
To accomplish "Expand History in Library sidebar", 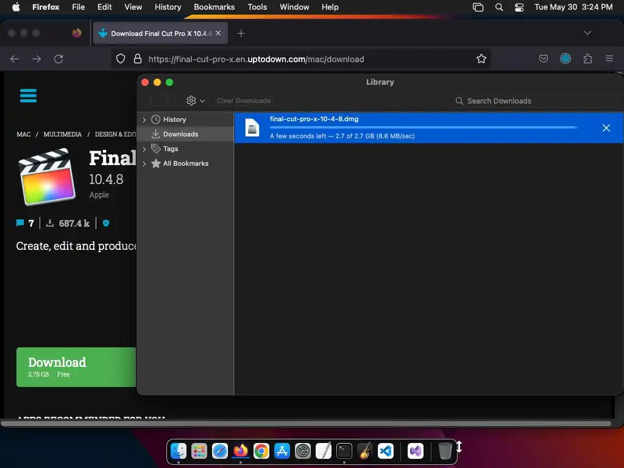I will tap(144, 120).
